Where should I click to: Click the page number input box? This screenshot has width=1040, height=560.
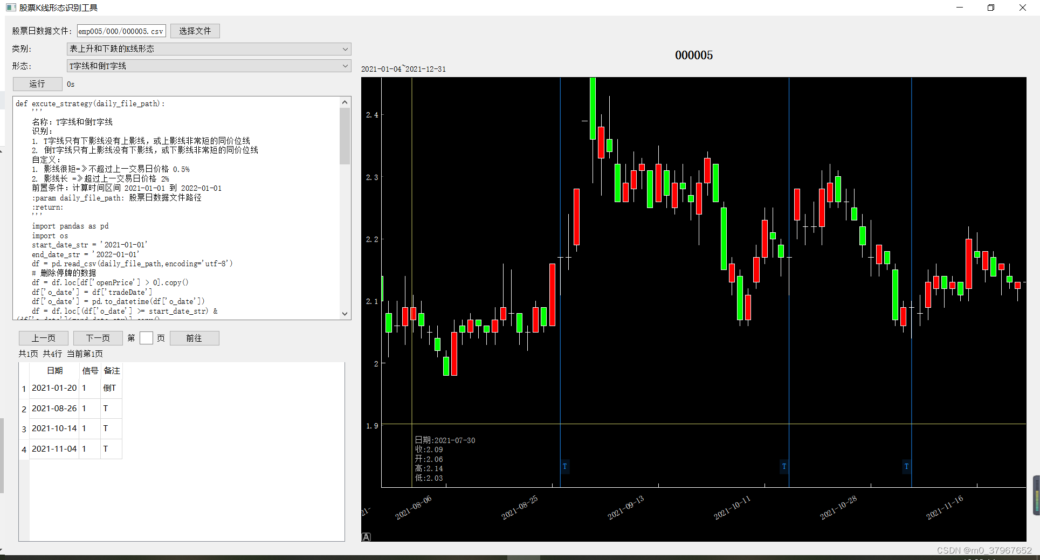click(x=146, y=338)
